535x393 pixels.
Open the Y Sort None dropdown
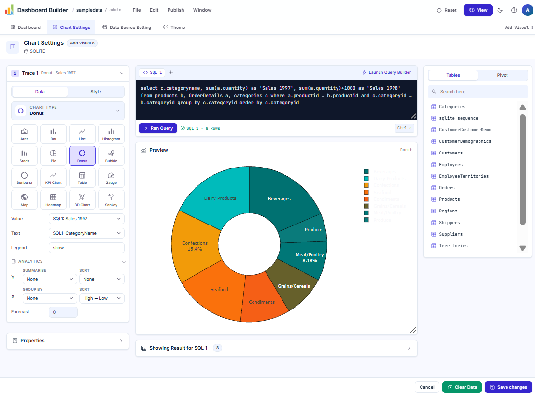tap(102, 279)
